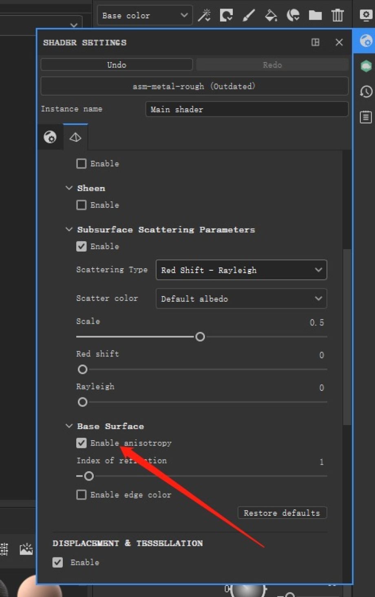Click the paint brush add layer icon
Screen dimensions: 375x597
click(x=249, y=16)
